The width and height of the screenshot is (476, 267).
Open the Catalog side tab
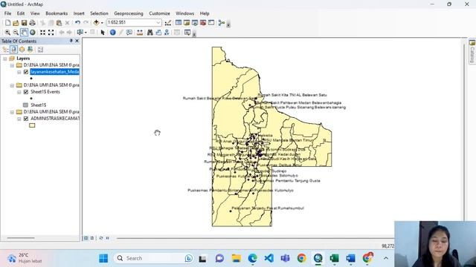coord(472,51)
